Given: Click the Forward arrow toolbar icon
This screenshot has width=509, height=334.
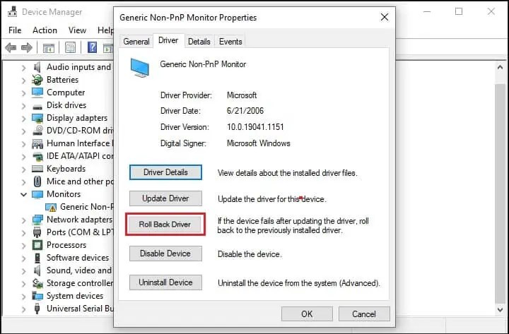Looking at the screenshot, I should click(27, 48).
